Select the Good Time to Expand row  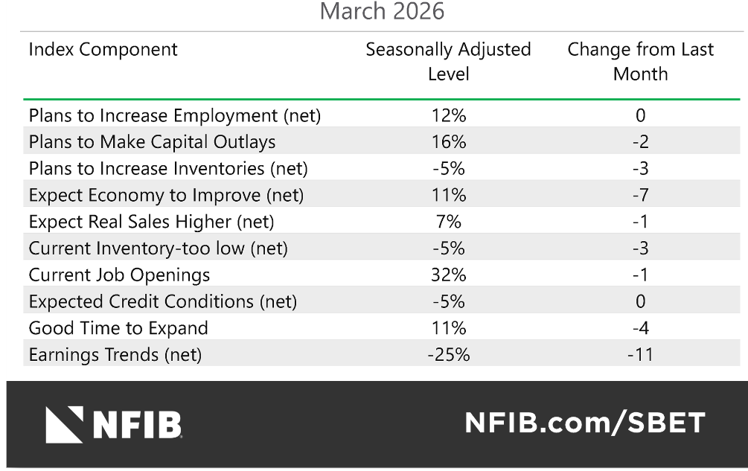pyautogui.click(x=118, y=328)
